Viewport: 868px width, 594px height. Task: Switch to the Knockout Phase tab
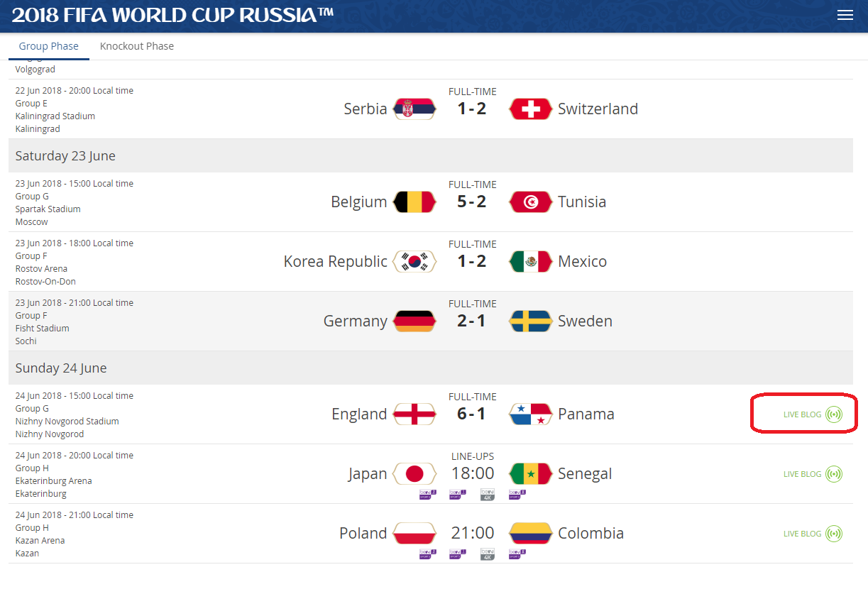coord(137,46)
